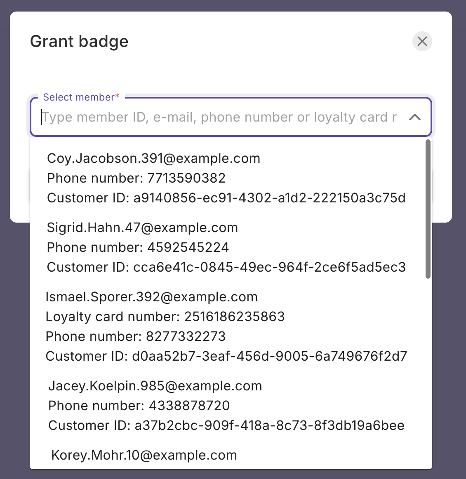
Task: Select member Jacey.Koelpin.985@example.com
Action: pyautogui.click(x=155, y=386)
